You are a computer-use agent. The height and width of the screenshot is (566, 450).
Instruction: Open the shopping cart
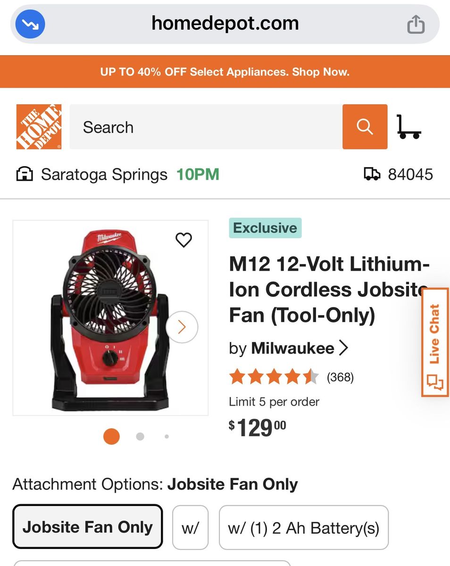[408, 127]
